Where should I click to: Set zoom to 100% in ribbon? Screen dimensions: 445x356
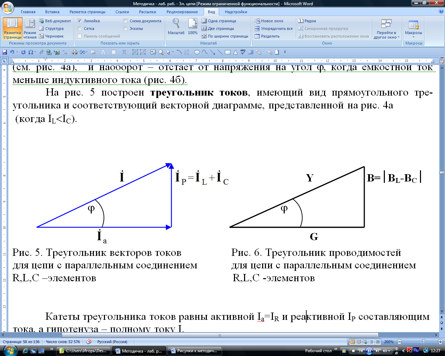click(193, 26)
